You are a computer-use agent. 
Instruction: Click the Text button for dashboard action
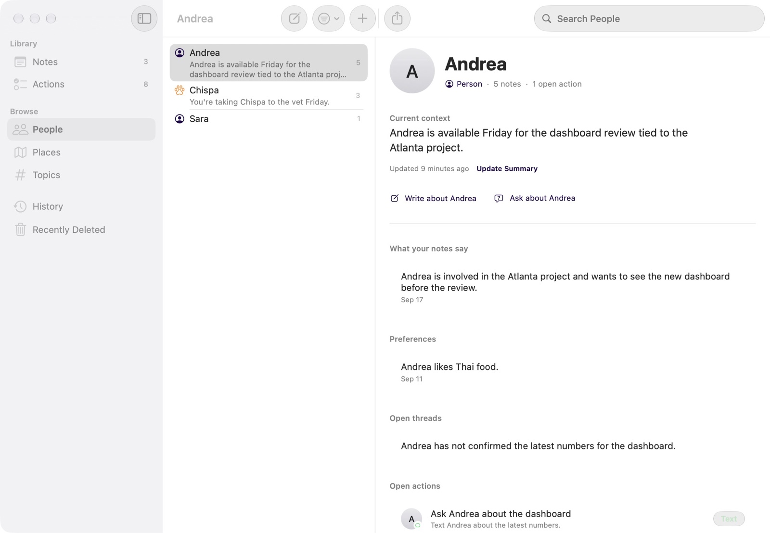(x=729, y=519)
